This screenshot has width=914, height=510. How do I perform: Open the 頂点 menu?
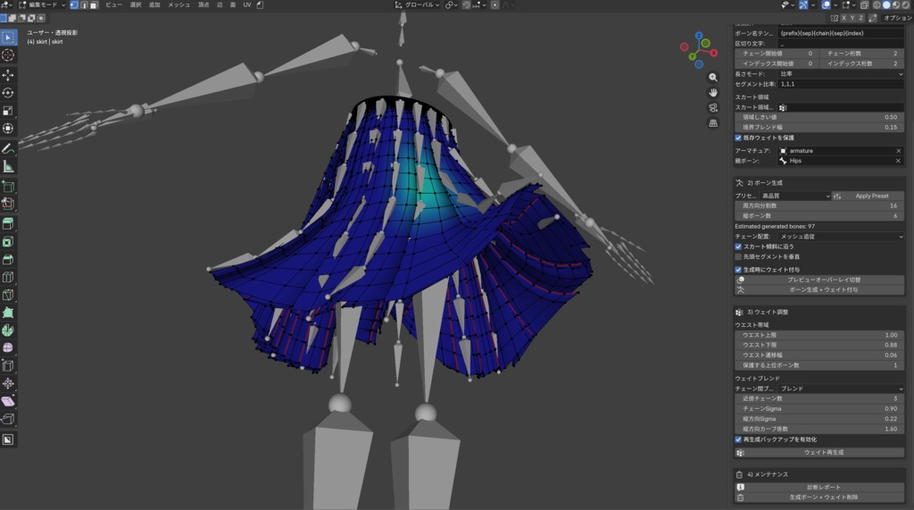(x=204, y=4)
